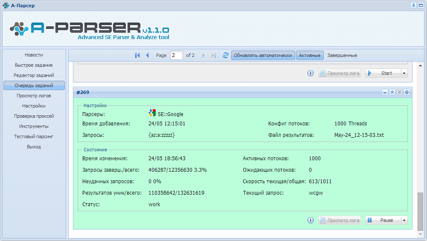This screenshot has width=427, height=241.
Task: Open Просмотр логов section
Action: click(34, 96)
